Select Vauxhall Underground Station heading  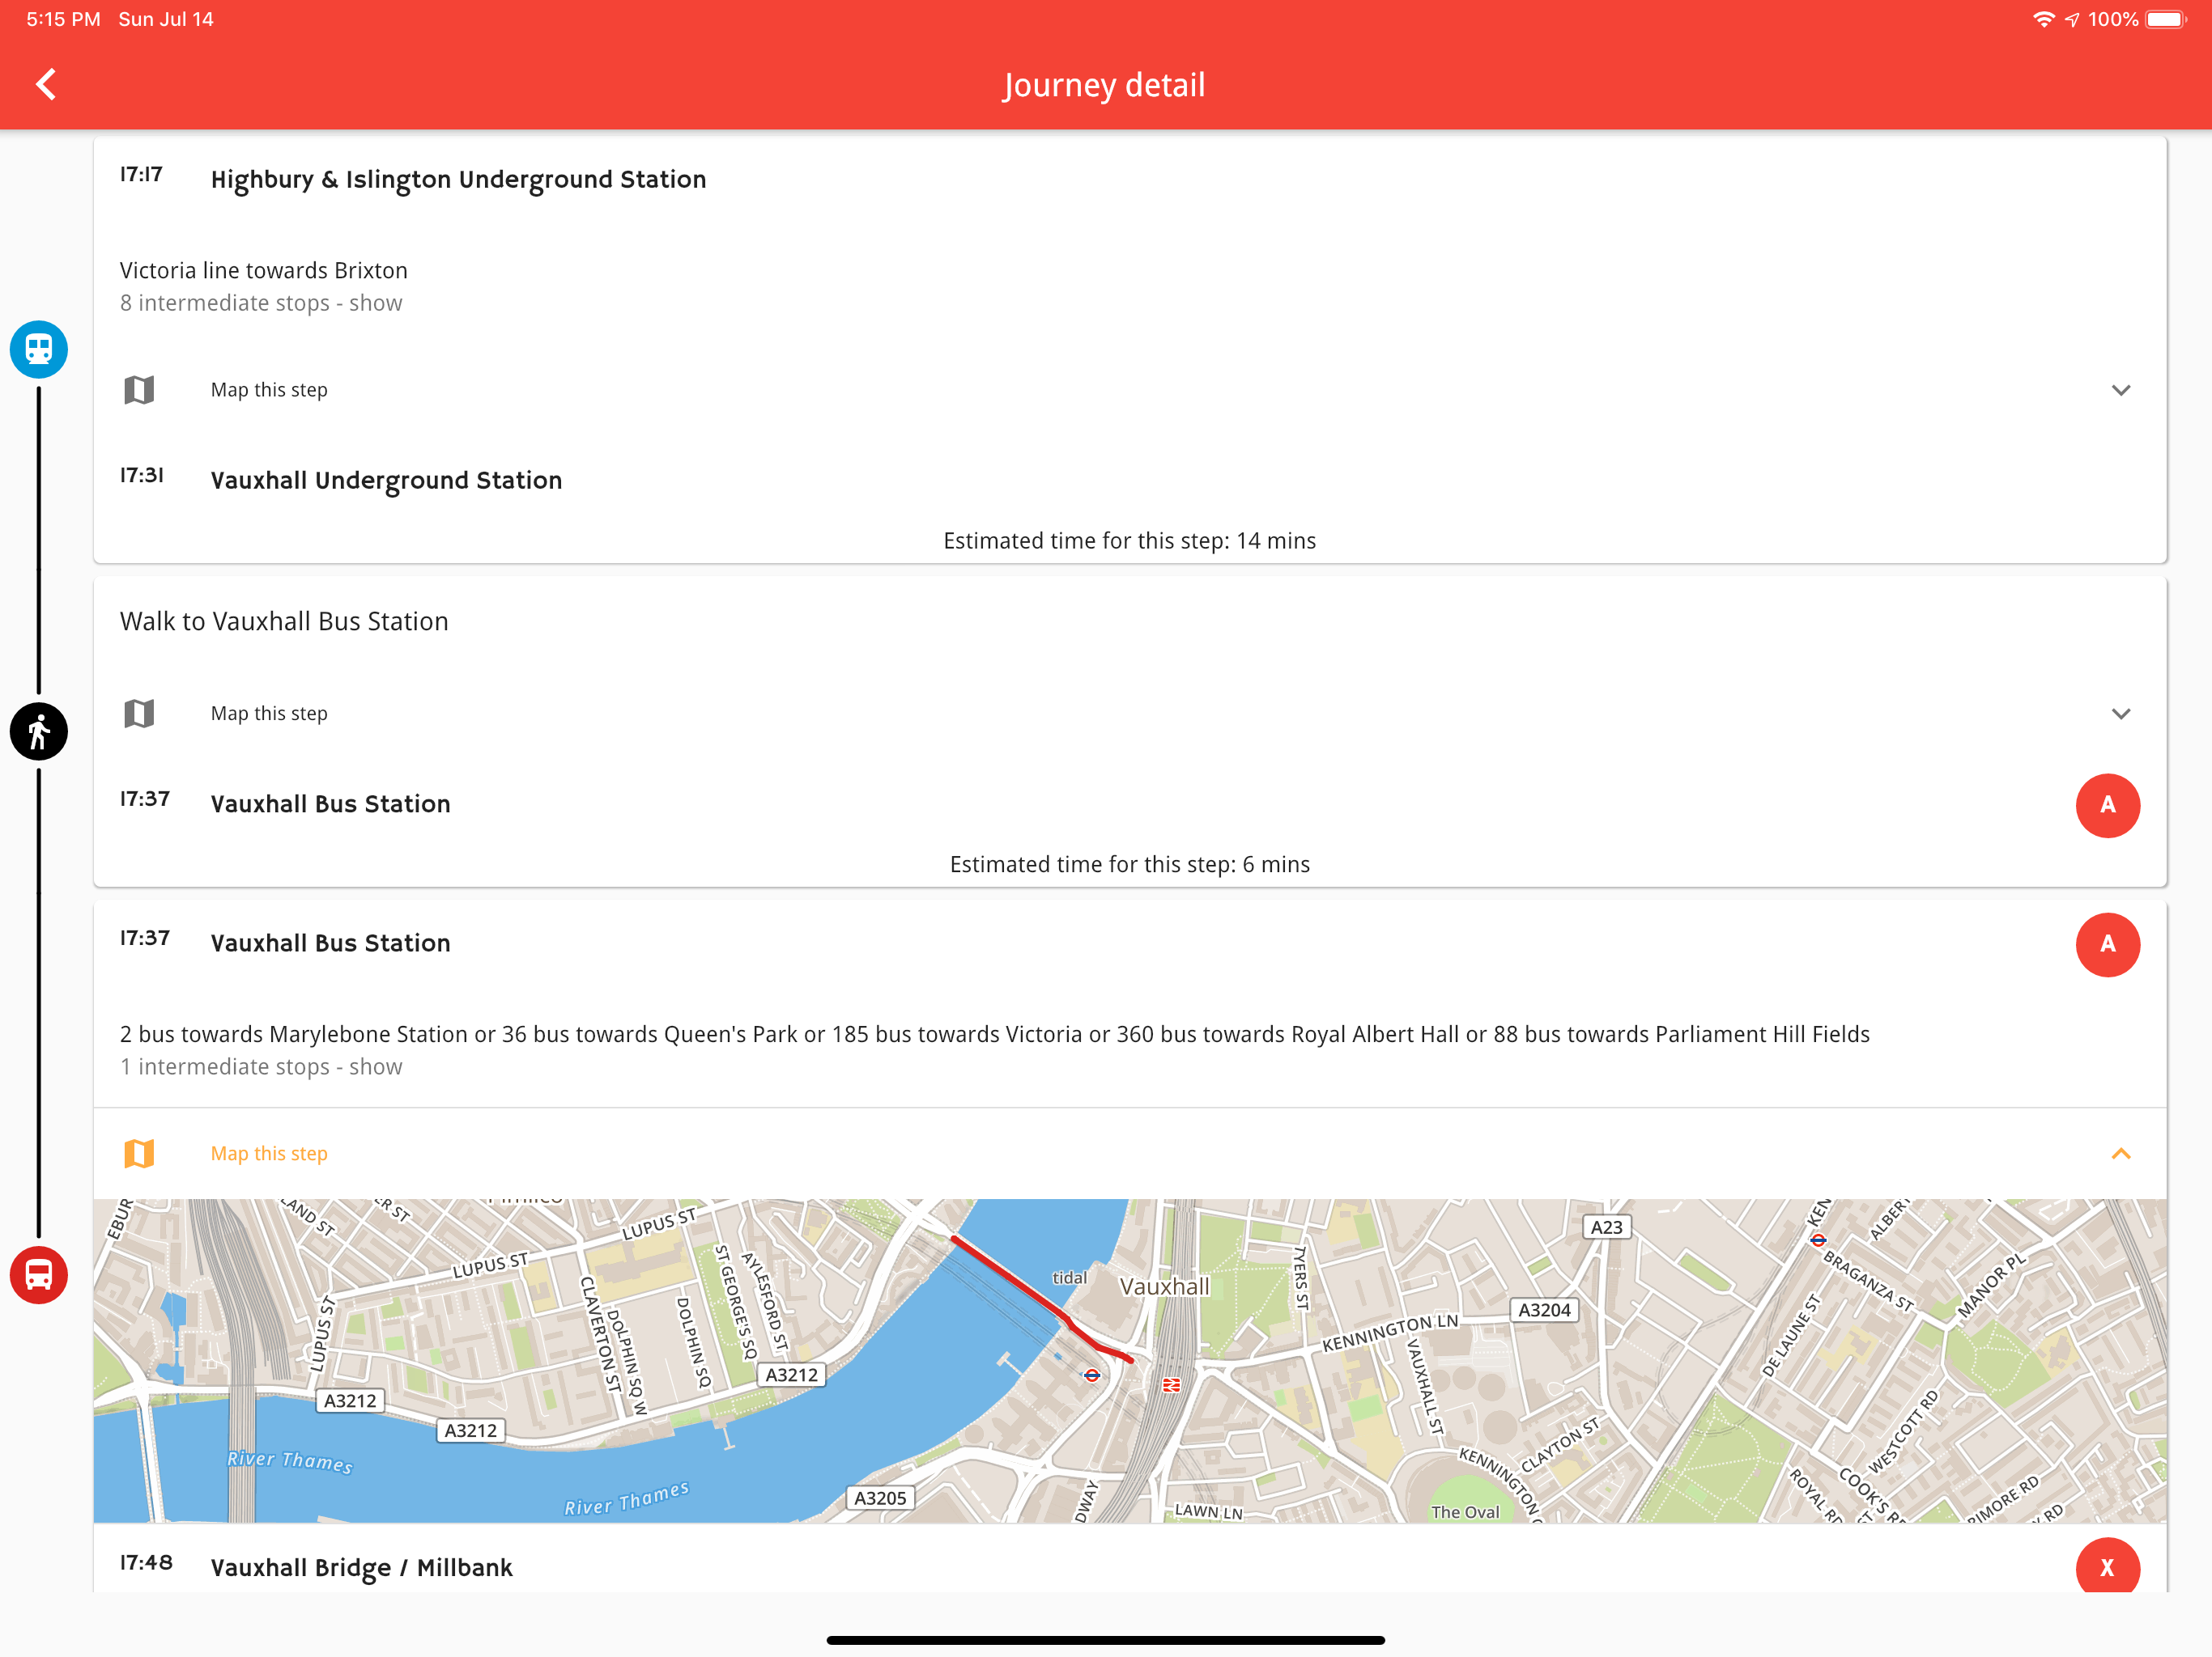(386, 481)
